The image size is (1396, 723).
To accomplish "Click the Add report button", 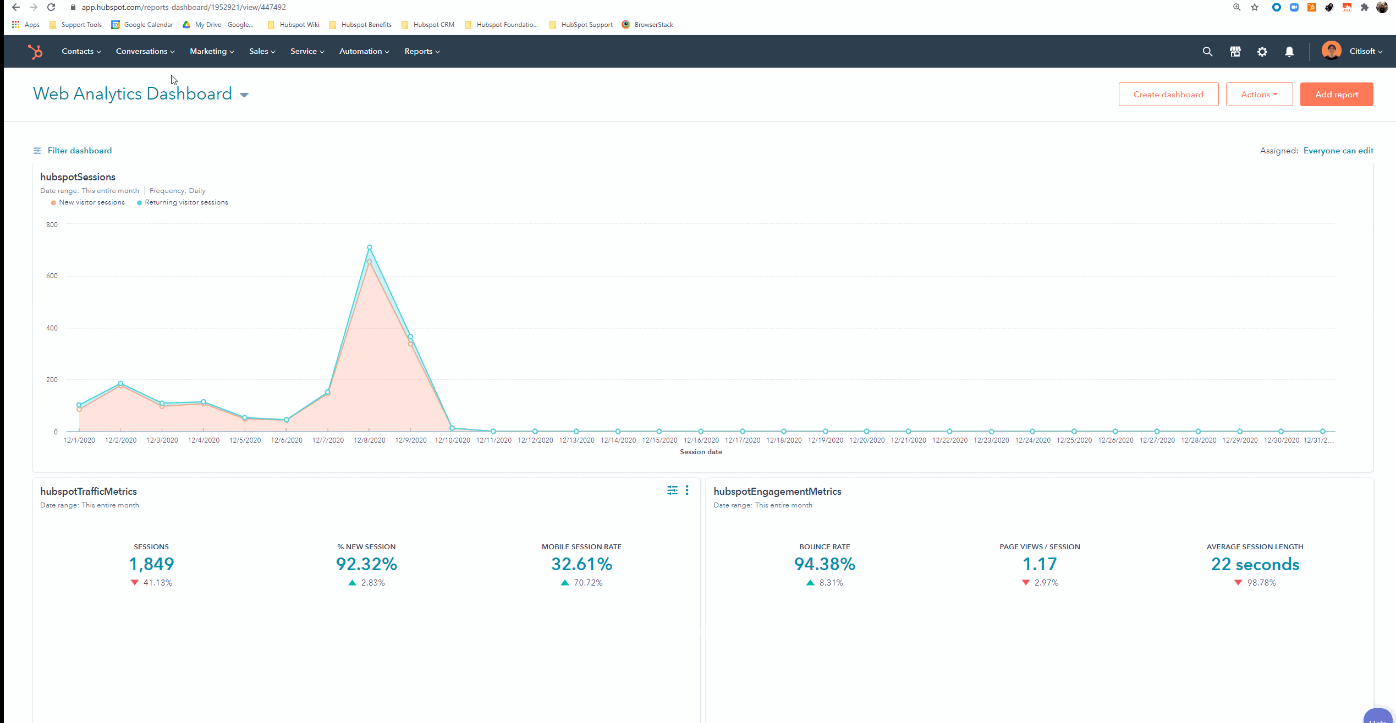I will point(1337,95).
